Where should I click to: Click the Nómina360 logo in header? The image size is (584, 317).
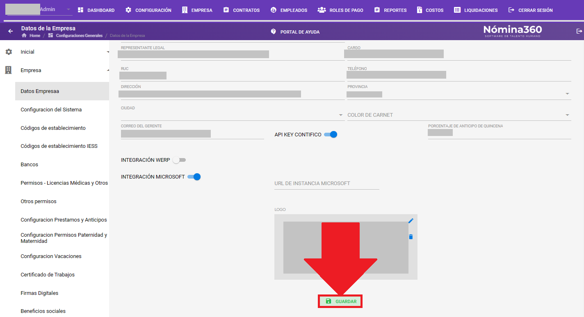click(513, 31)
